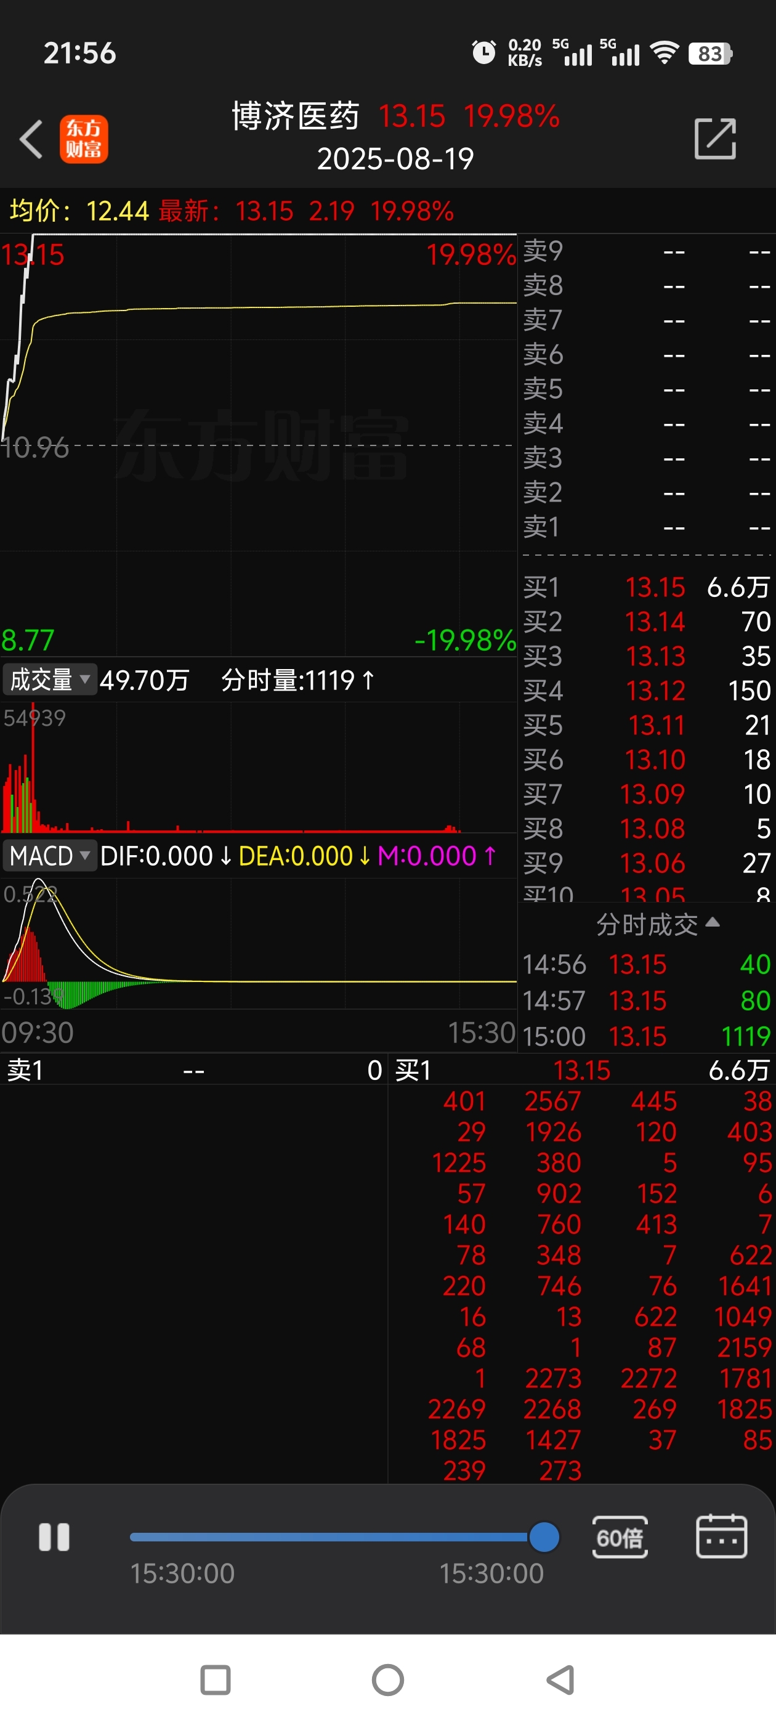Viewport: 776px width, 1725px height.
Task: Tap the date 2025-08-19
Action: tap(396, 159)
